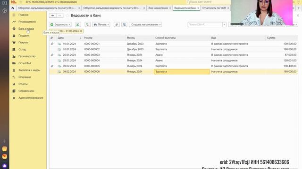Switch to first Оборотно-сальдовая ведомость по счету 68 tab
This screenshot has height=169, width=302.
point(47,8)
